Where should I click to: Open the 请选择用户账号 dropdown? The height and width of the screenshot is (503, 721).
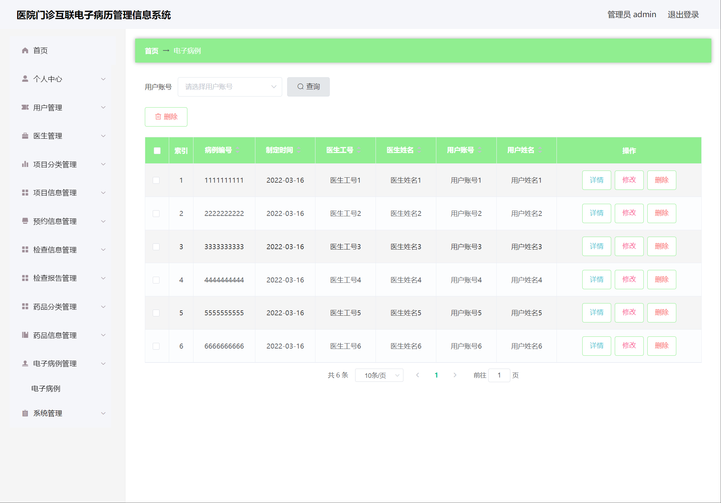tap(230, 87)
